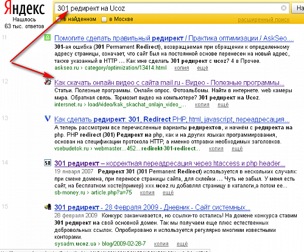Enable the 'в найденном' checkbox

[x=58, y=20]
